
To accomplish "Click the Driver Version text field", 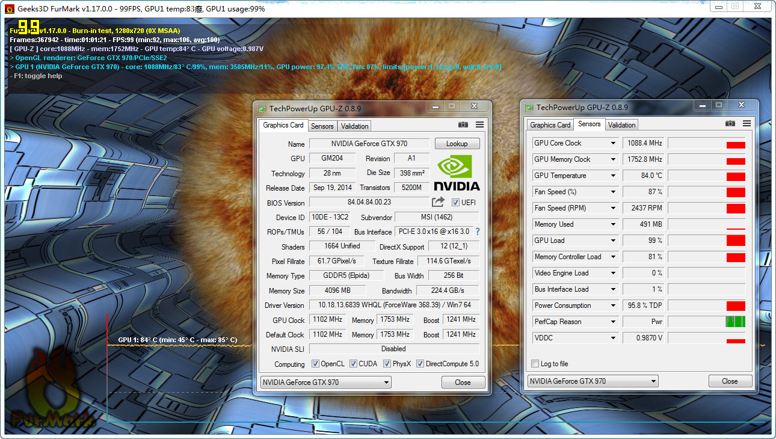I will pos(393,305).
